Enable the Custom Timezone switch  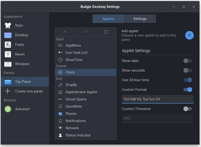coord(187,109)
